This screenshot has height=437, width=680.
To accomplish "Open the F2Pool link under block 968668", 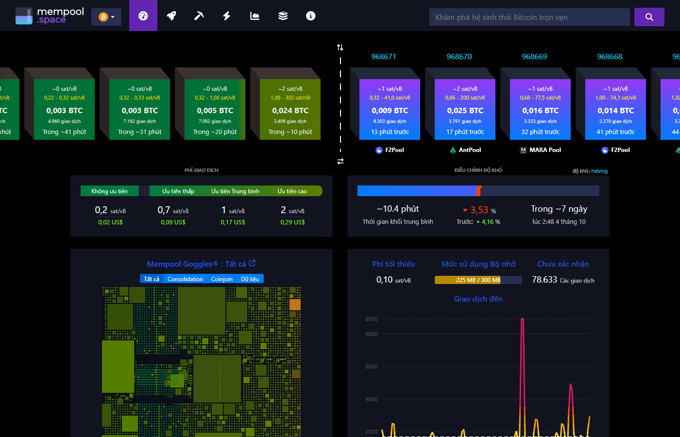I will (615, 150).
